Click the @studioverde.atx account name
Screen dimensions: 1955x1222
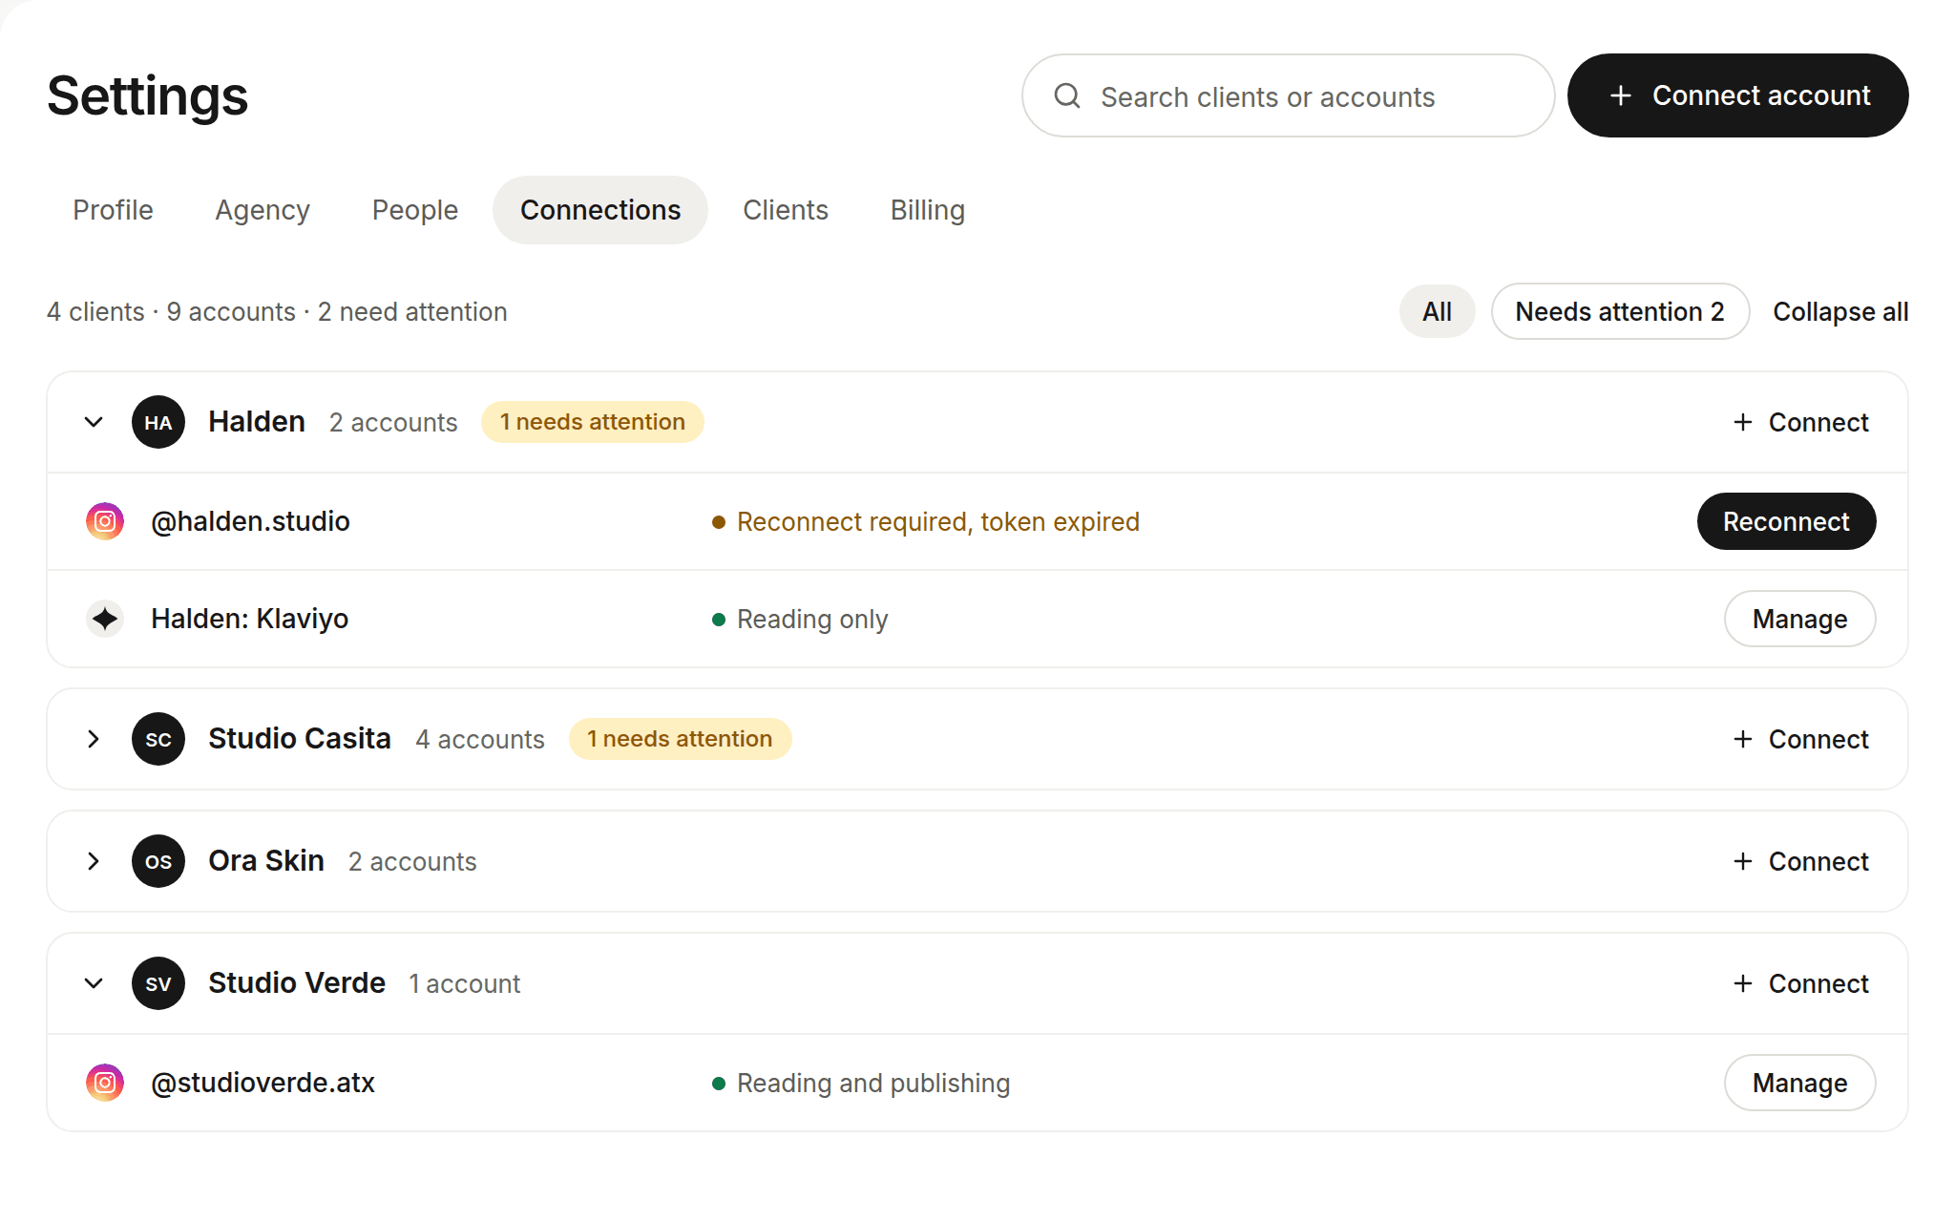coord(263,1083)
